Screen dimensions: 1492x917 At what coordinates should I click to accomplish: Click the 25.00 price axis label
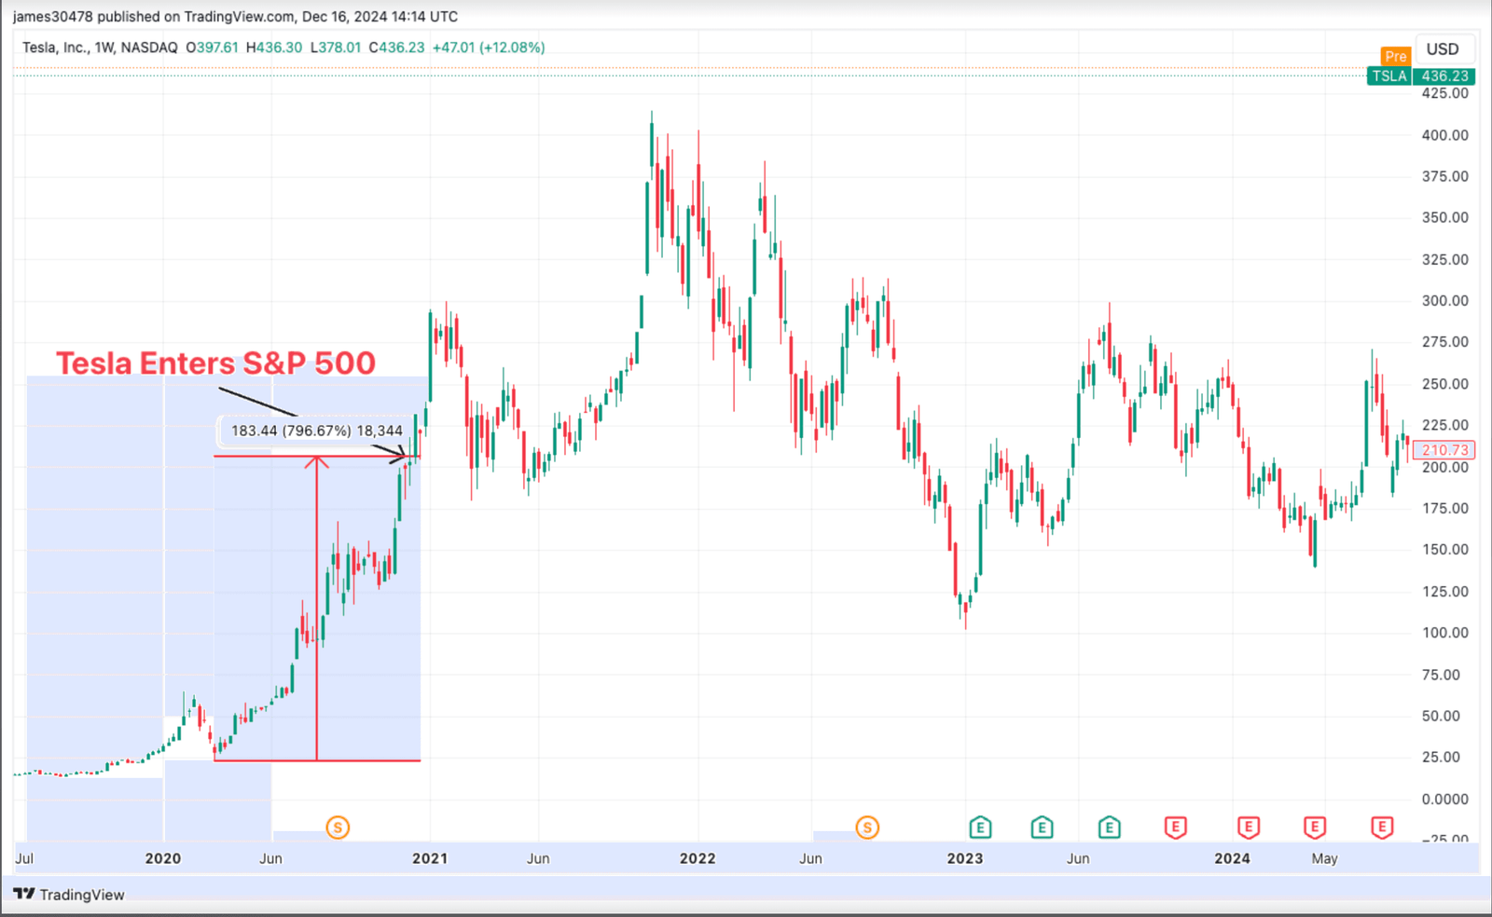pos(1441,757)
